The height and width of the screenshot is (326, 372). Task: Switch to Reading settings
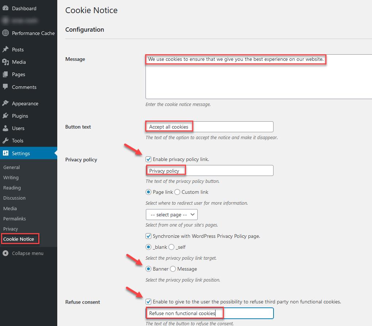coord(12,188)
